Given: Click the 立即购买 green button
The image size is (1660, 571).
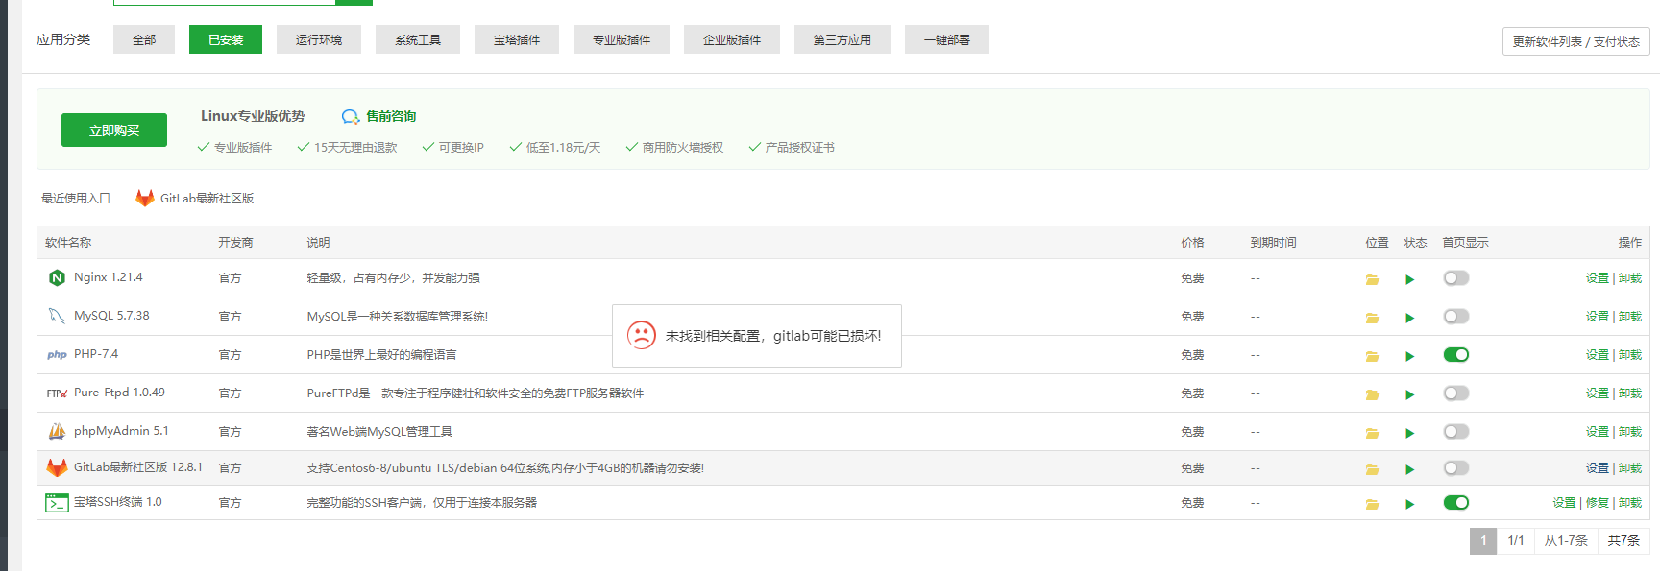Looking at the screenshot, I should pyautogui.click(x=114, y=131).
